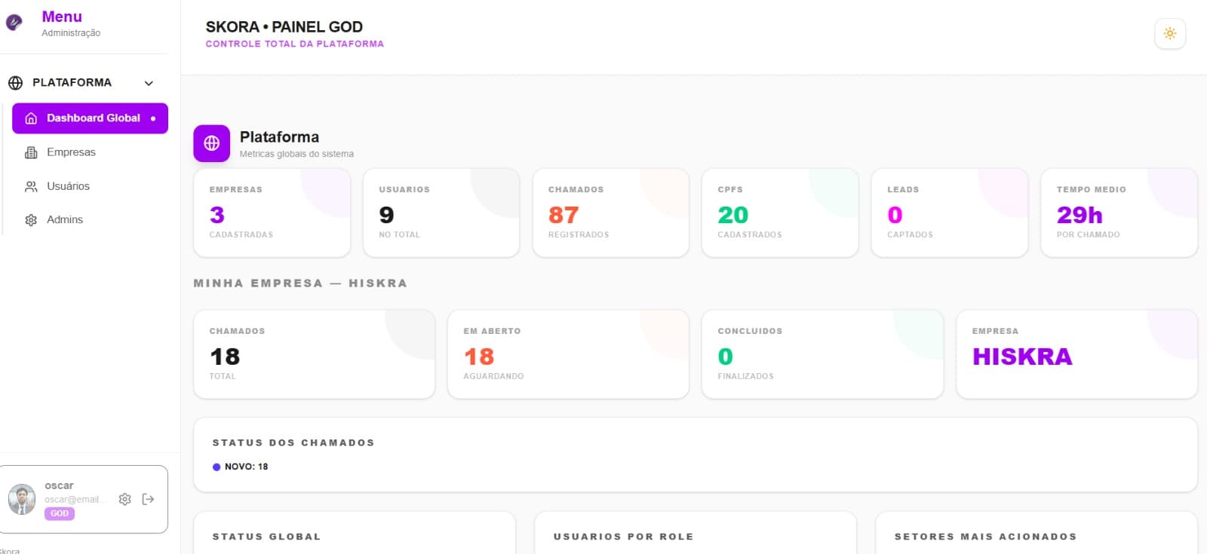This screenshot has height=554, width=1207.
Task: Go to Usuários in the sidebar
Action: (x=90, y=186)
